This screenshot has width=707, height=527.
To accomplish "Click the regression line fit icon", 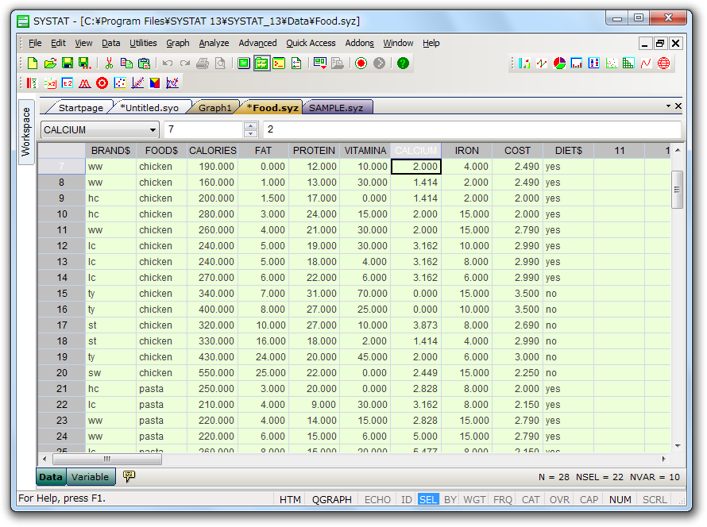I will click(137, 83).
